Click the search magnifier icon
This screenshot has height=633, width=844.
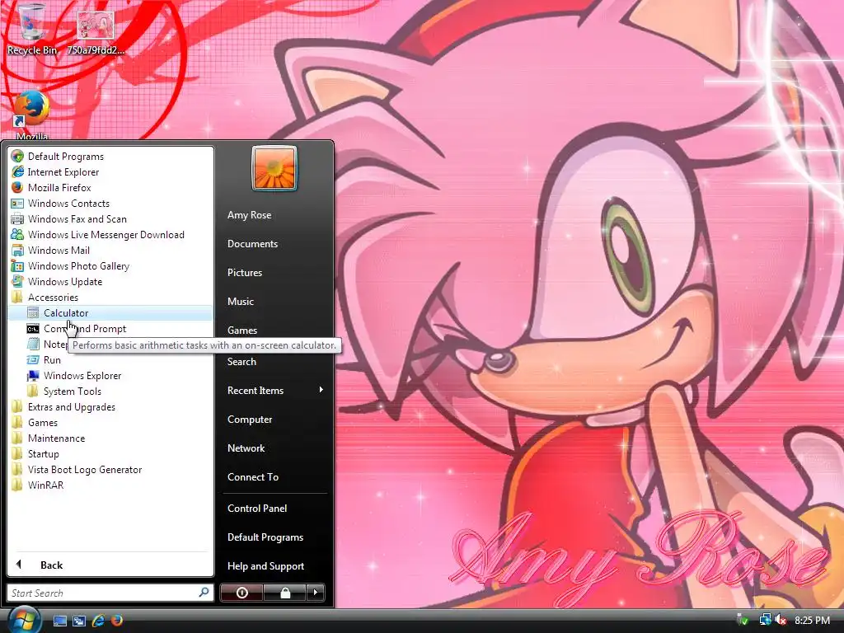coord(204,593)
